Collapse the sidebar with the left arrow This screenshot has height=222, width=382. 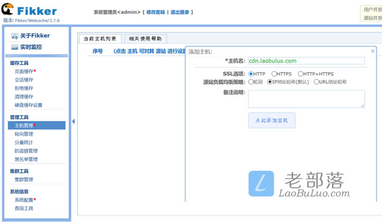click(73, 121)
